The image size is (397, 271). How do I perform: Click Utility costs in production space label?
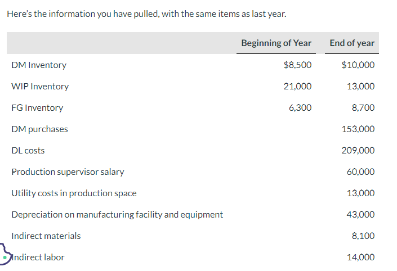click(x=74, y=193)
